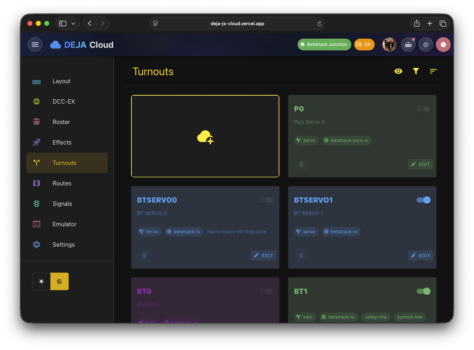Switch off the BTSERVO1 turnout toggle
Image resolution: width=474 pixels, height=350 pixels.
423,200
